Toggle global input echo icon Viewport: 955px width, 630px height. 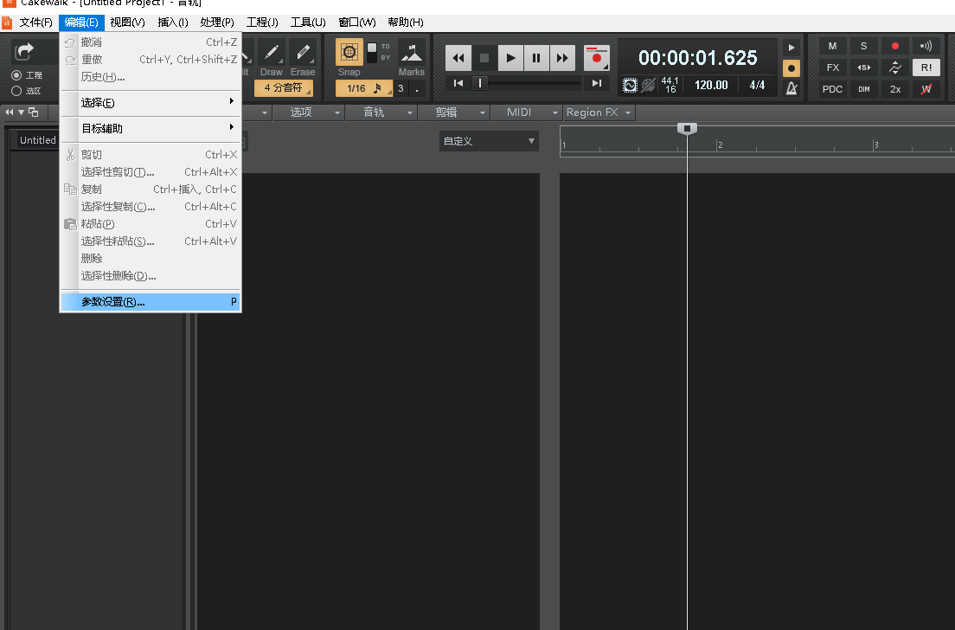(926, 46)
